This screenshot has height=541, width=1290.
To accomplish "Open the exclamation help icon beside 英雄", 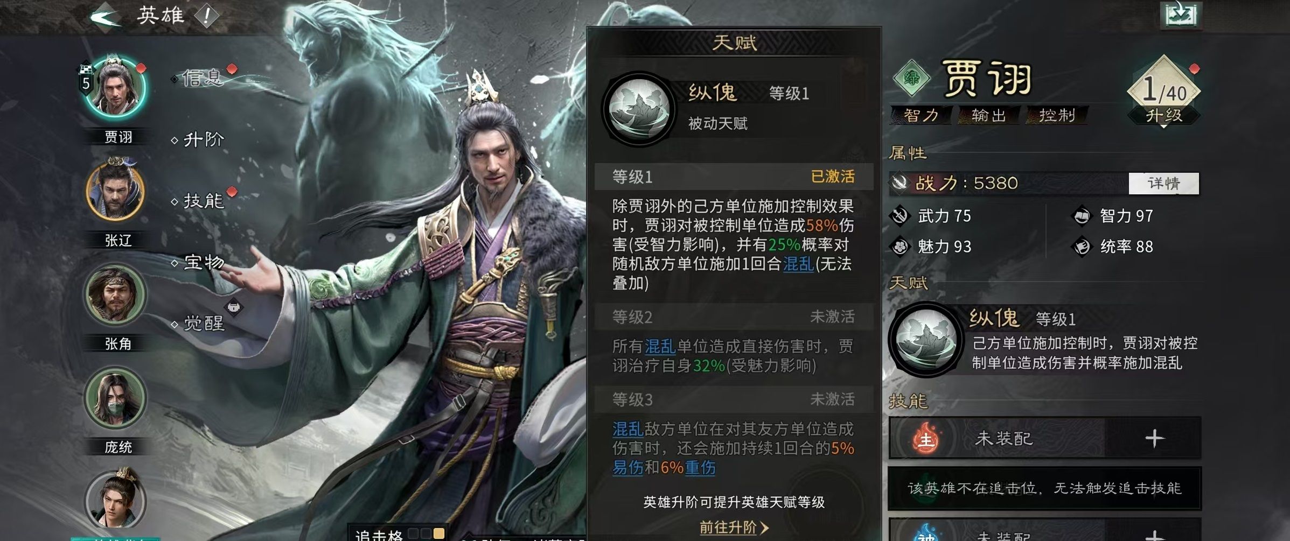I will tap(206, 16).
